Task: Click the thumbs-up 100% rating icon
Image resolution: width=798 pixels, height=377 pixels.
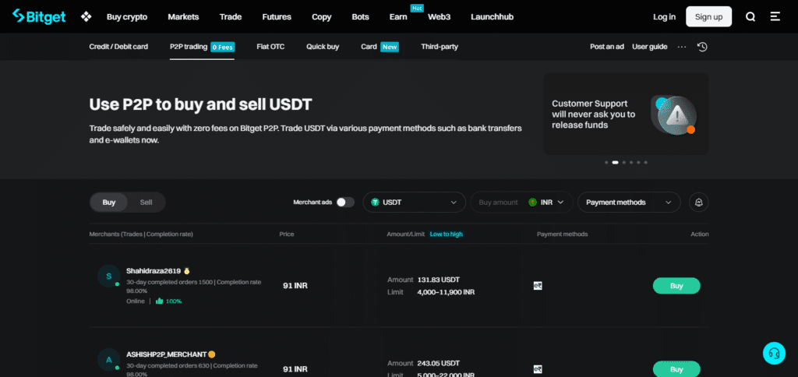Action: tap(159, 301)
